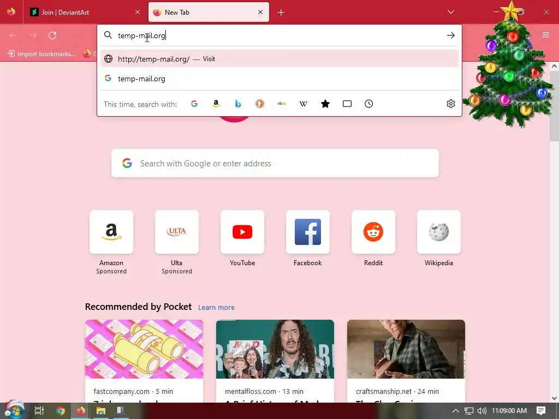Open Import bookmarks toolbar item
559x419 pixels.
pos(41,54)
